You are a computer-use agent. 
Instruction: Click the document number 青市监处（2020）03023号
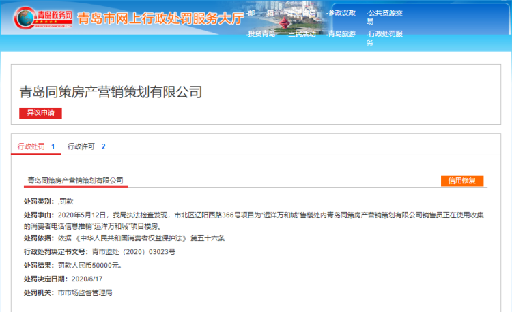(134, 252)
